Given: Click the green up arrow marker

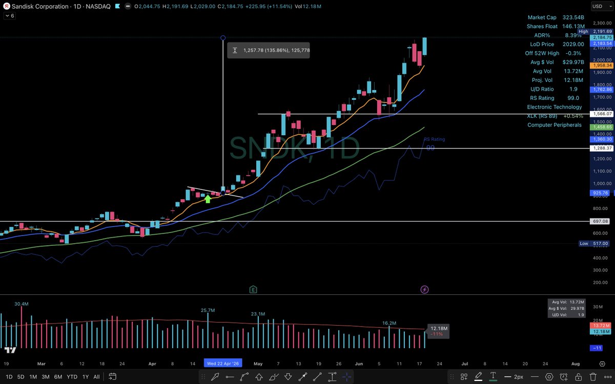Looking at the screenshot, I should [208, 199].
